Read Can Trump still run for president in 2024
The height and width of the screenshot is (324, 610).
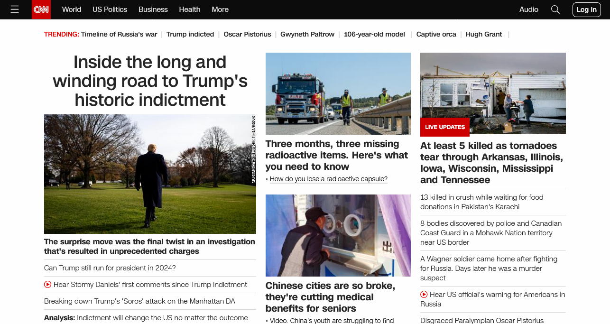[x=110, y=268]
